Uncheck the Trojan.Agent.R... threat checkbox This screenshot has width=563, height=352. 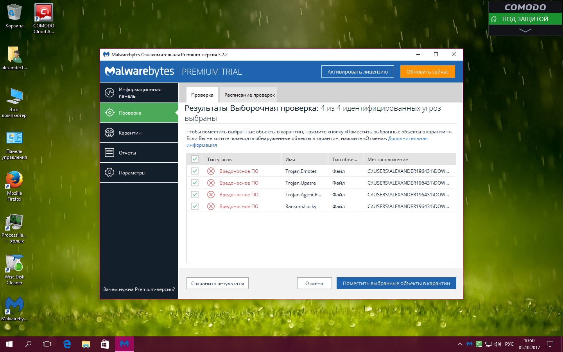[x=195, y=194]
